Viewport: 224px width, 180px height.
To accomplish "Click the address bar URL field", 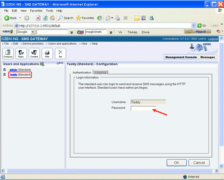I will 103,26.
